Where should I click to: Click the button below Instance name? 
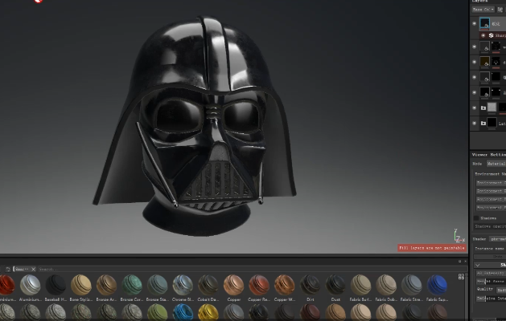(490, 257)
